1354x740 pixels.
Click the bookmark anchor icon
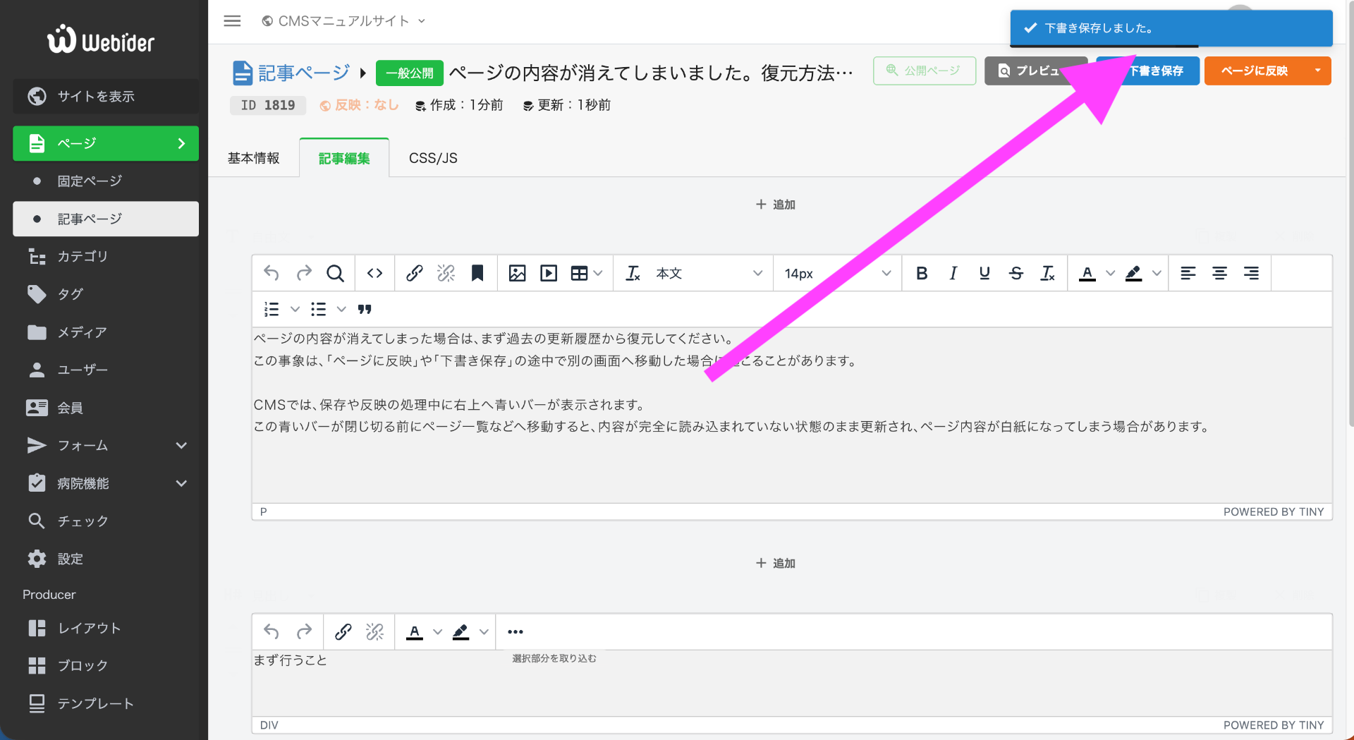(x=477, y=273)
